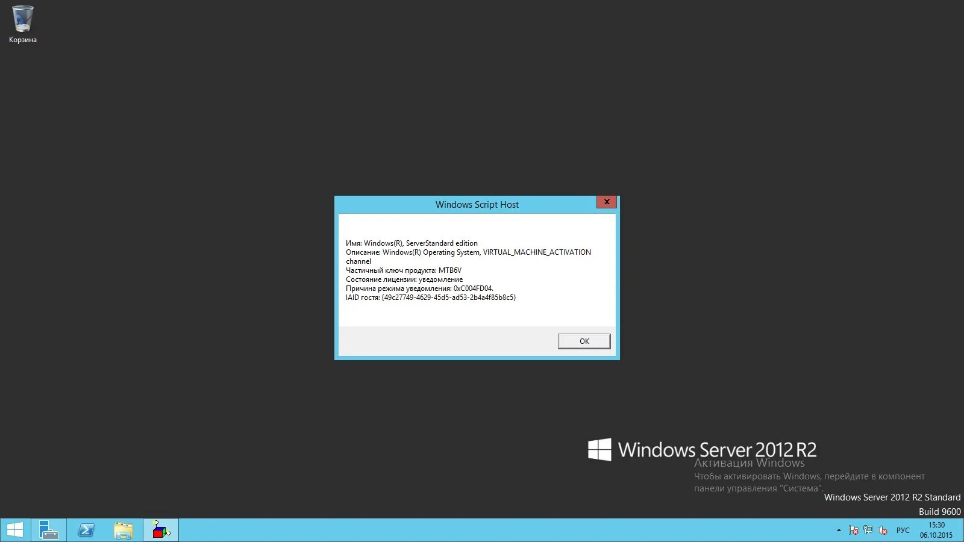The width and height of the screenshot is (964, 542).
Task: Click the 'Описание: Windows(R) Operating System' line
Action: 468,252
